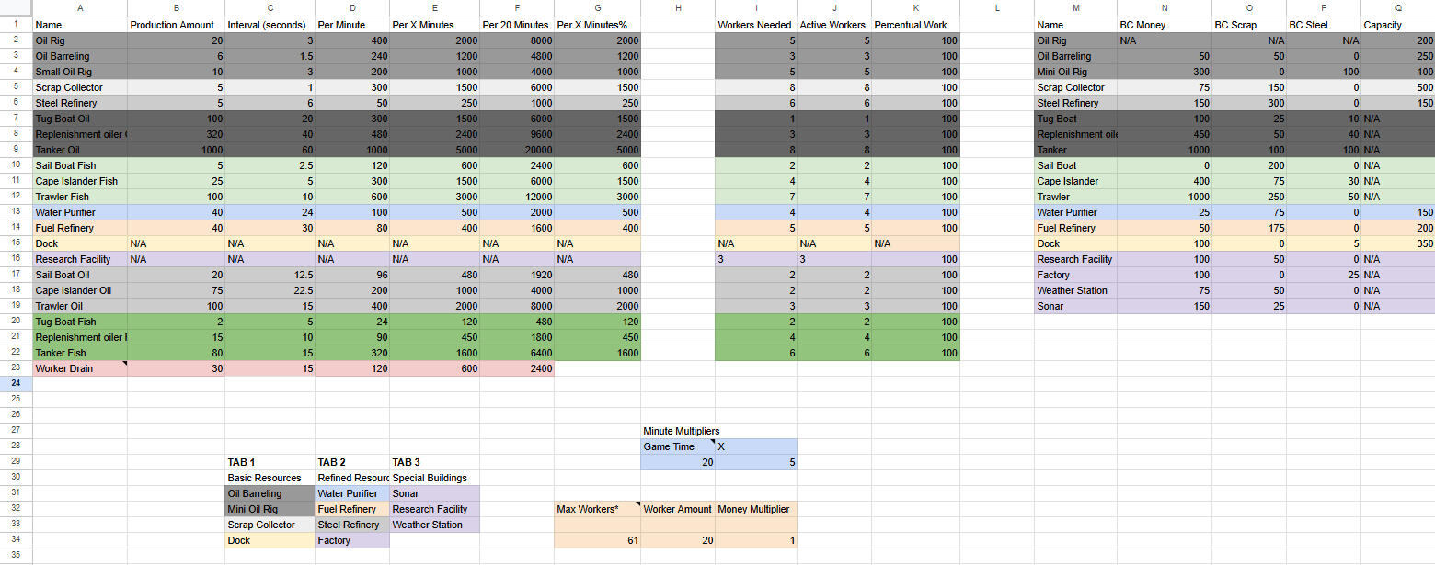The height and width of the screenshot is (565, 1435).
Task: Select row 24 header
Action: click(x=16, y=384)
